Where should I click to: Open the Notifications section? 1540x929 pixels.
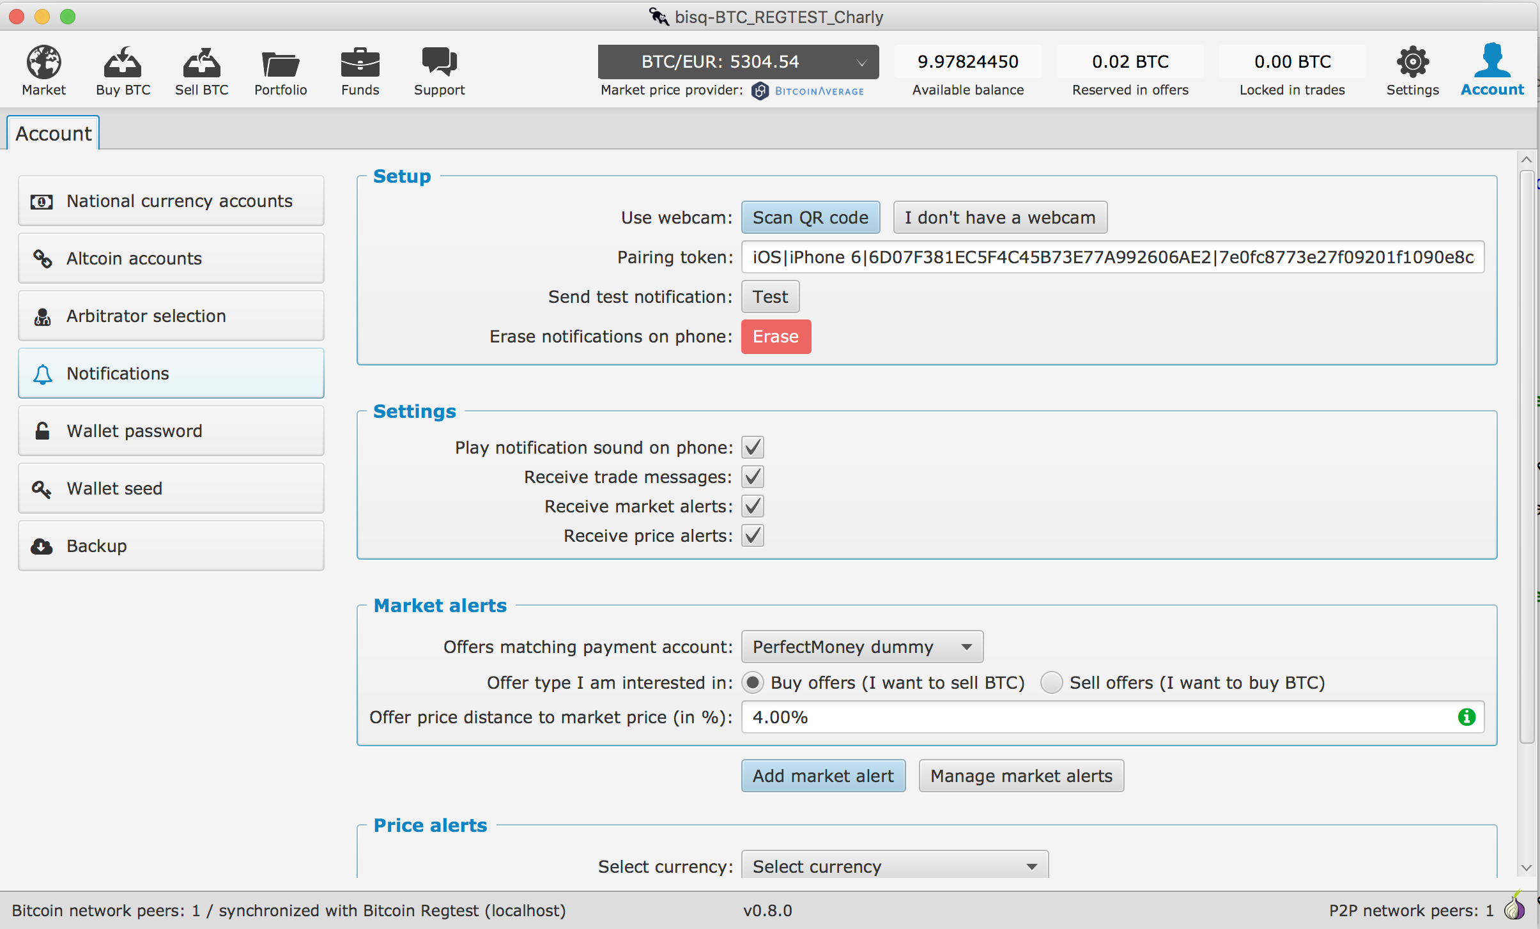coord(171,373)
